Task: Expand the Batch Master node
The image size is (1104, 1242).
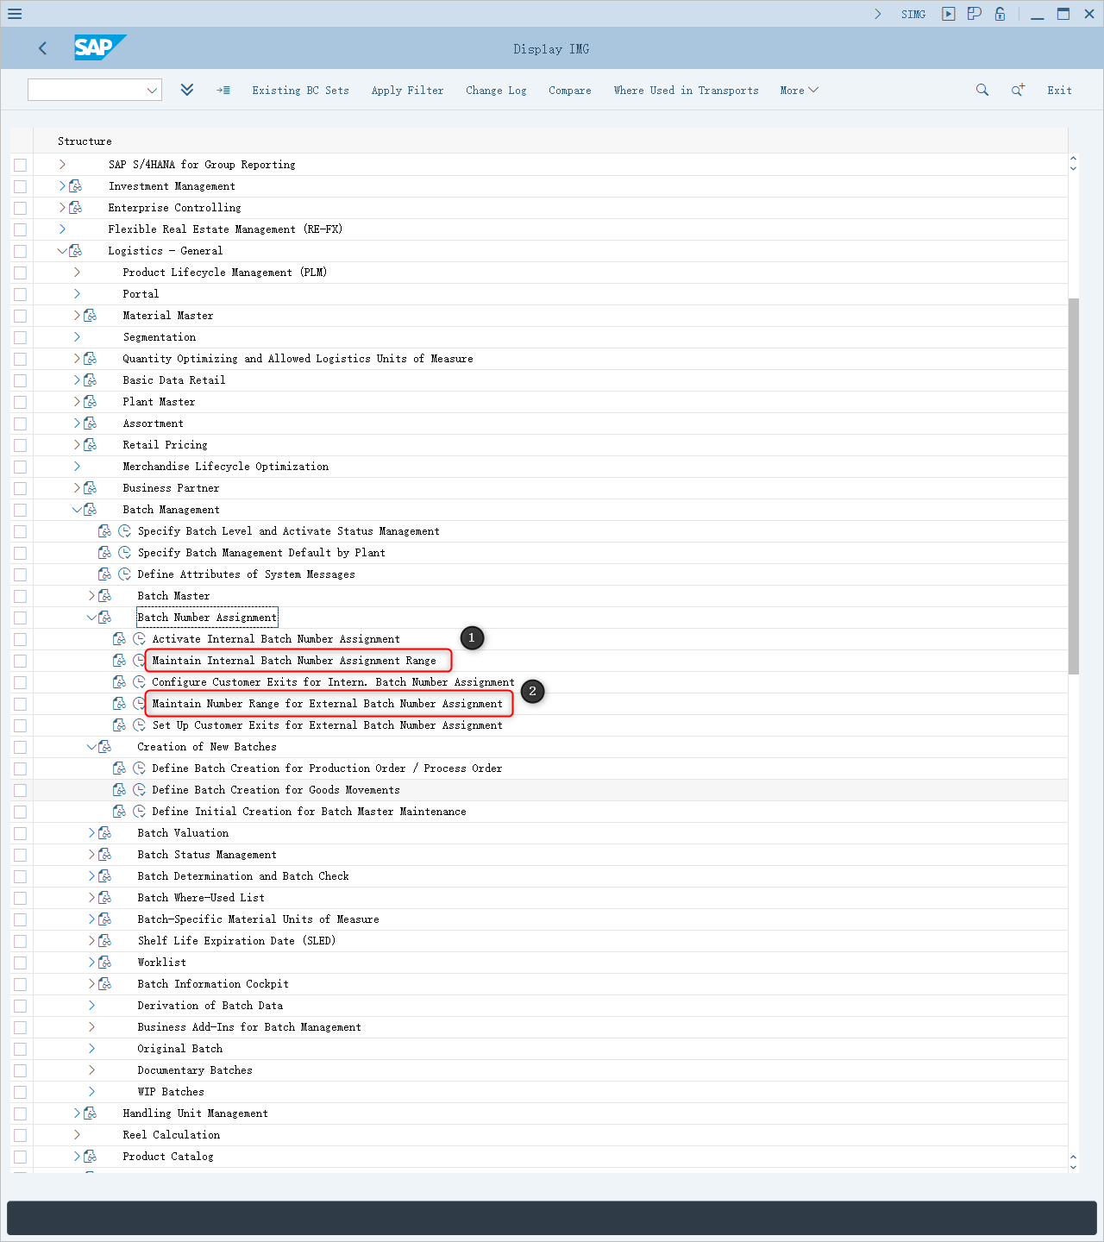Action: [x=91, y=596]
